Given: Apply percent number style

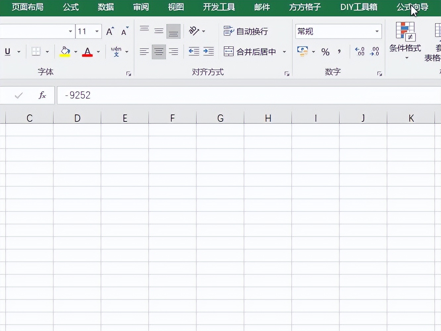Looking at the screenshot, I should (325, 52).
